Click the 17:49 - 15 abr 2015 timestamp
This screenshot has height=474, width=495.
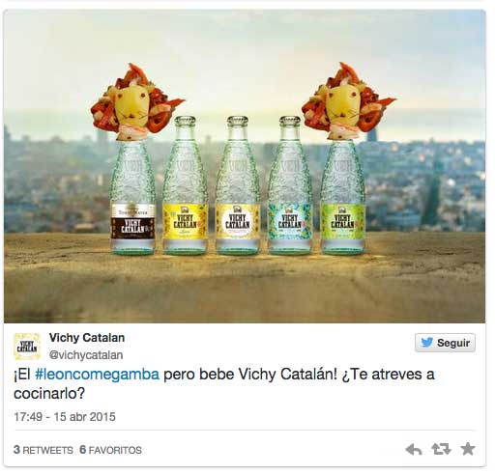pos(65,417)
